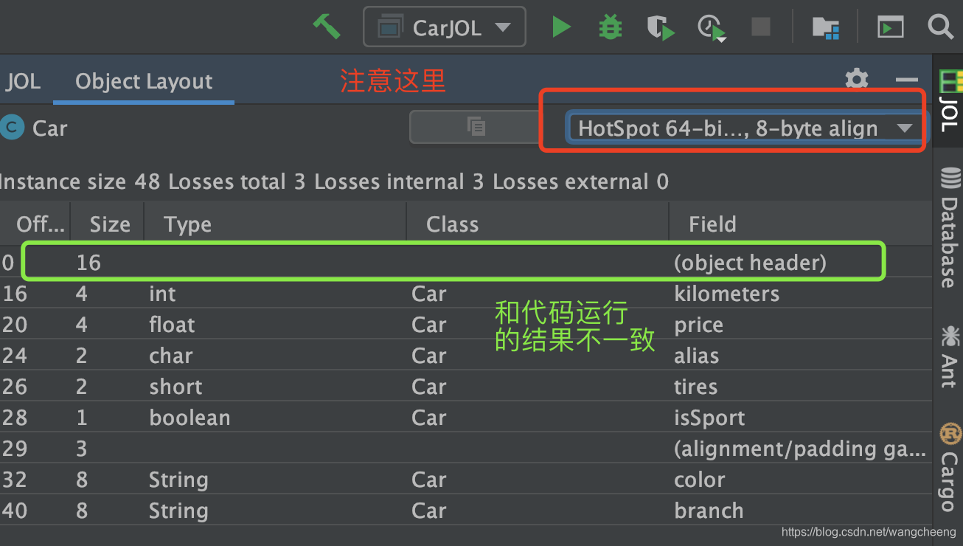Open Project Structure folder icon
This screenshot has height=546, width=963.
pyautogui.click(x=826, y=28)
